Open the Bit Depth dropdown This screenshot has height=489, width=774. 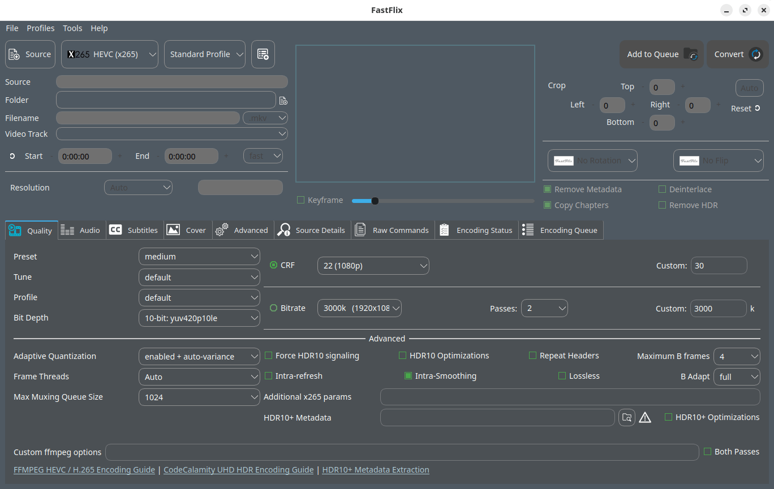[x=199, y=318]
